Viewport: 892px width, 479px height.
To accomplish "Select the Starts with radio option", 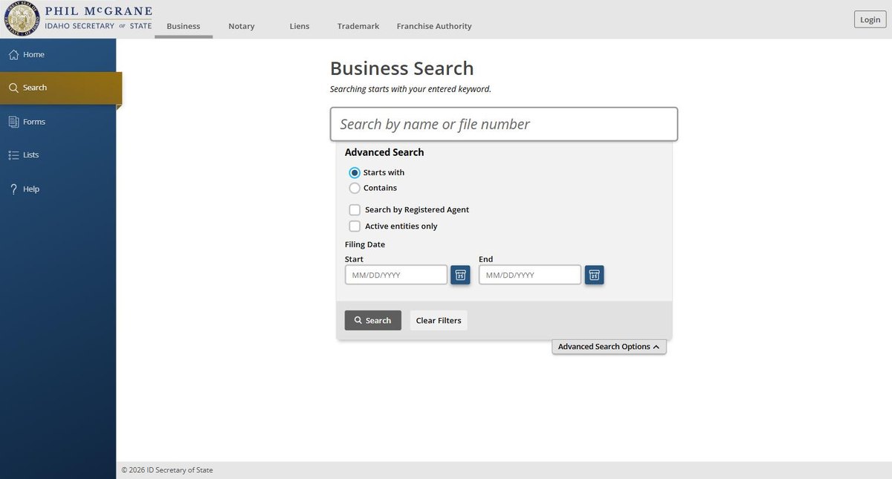I will [355, 172].
